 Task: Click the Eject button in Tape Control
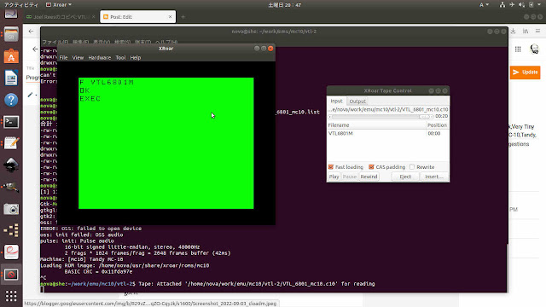405,177
